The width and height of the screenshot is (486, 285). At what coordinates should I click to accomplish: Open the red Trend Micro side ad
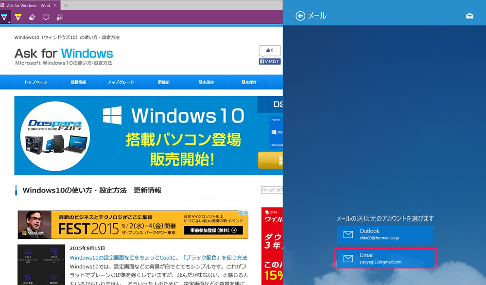(x=272, y=246)
